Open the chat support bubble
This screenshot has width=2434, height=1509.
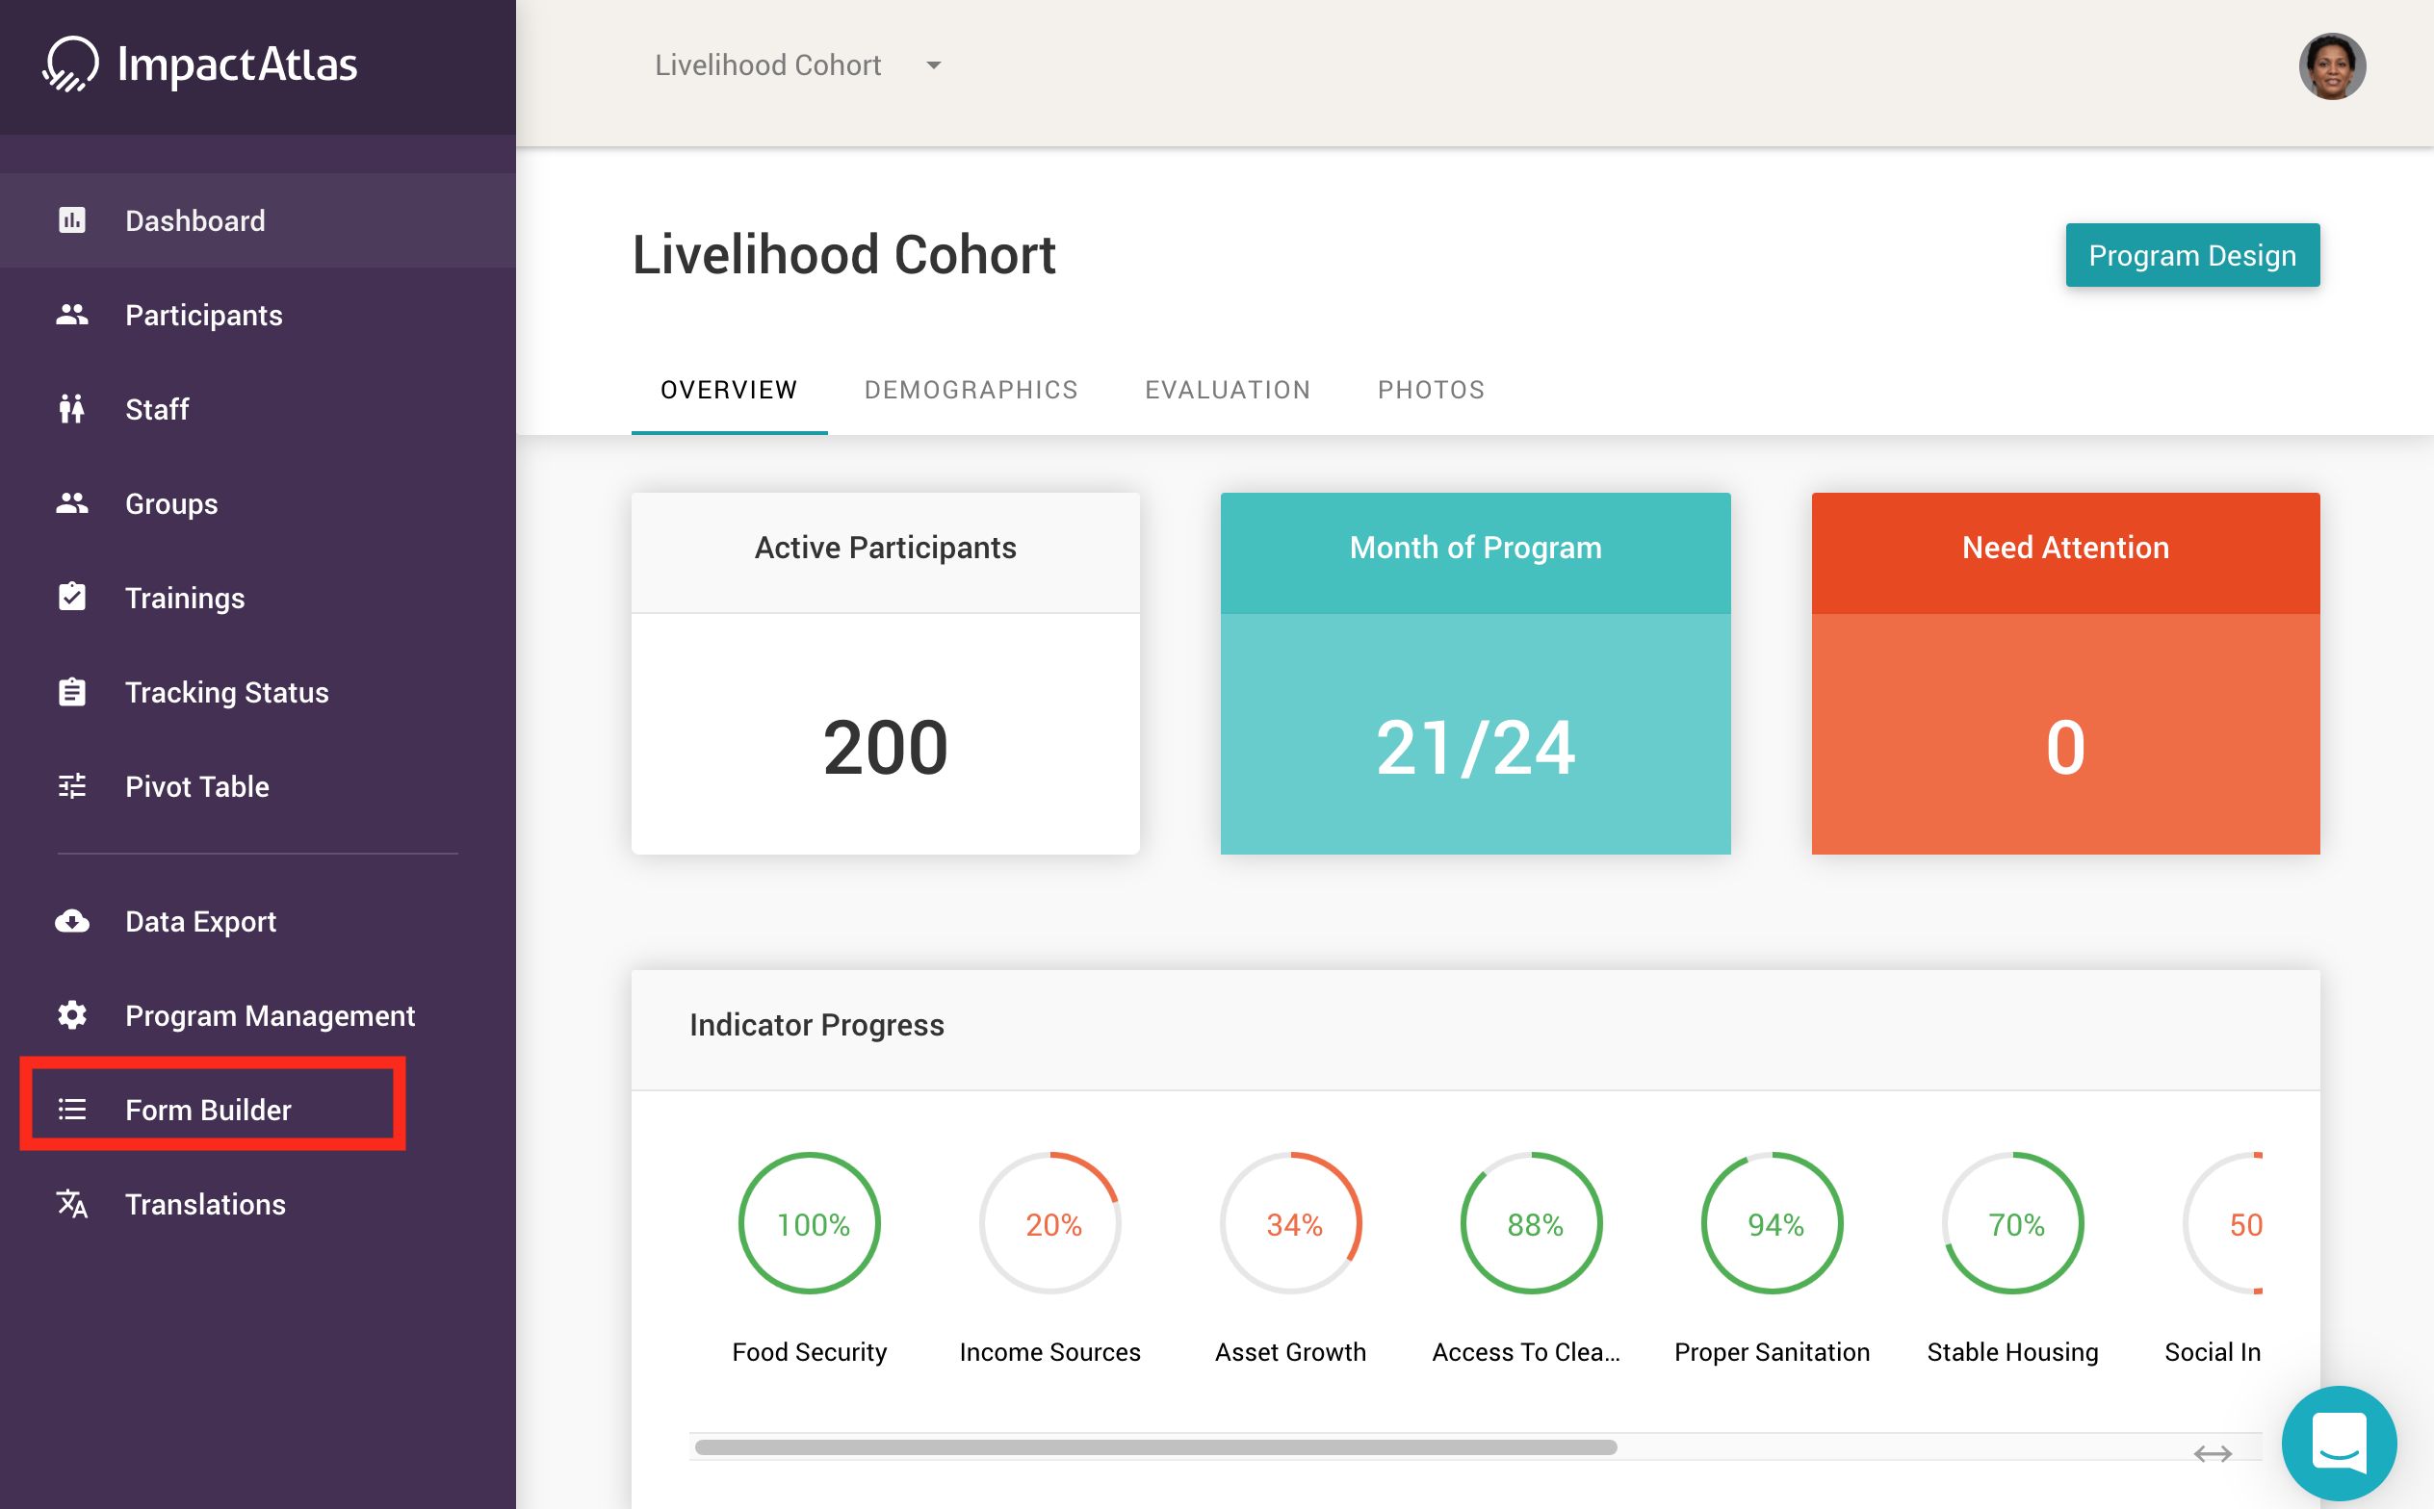[x=2338, y=1443]
